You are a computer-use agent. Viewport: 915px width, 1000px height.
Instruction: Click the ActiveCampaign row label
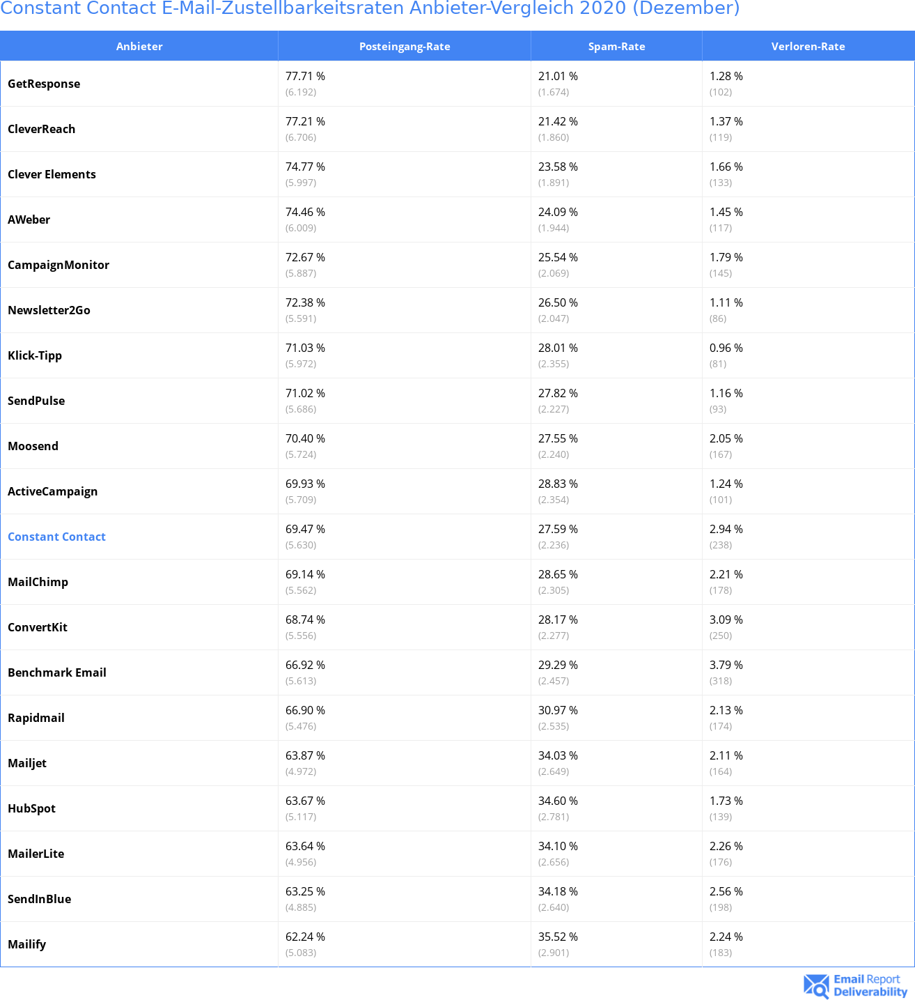click(x=52, y=491)
